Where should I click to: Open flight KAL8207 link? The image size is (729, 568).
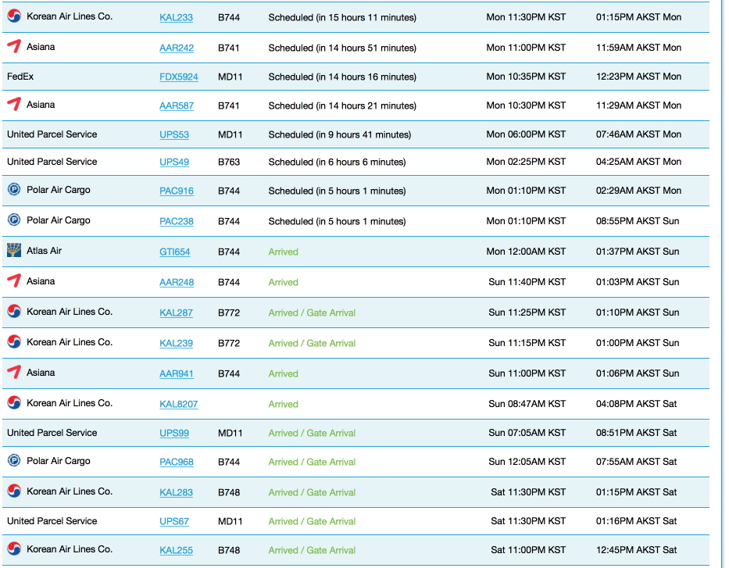[x=178, y=405]
